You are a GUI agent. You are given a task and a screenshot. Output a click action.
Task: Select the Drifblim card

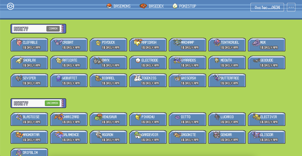pos(29,152)
